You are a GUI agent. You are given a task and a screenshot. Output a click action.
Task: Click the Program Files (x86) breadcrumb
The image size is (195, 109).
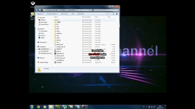pyautogui.click(x=52, y=10)
